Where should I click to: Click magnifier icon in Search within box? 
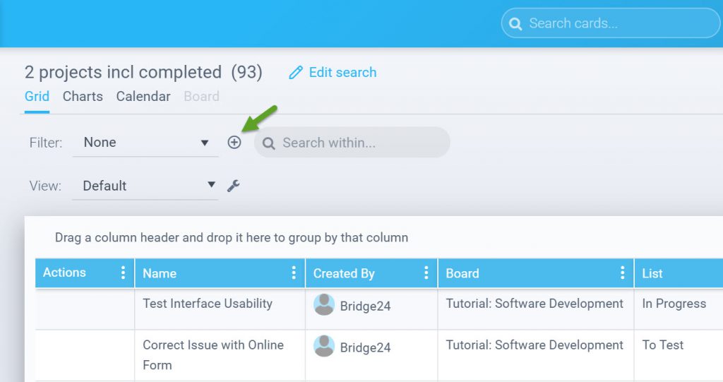269,143
